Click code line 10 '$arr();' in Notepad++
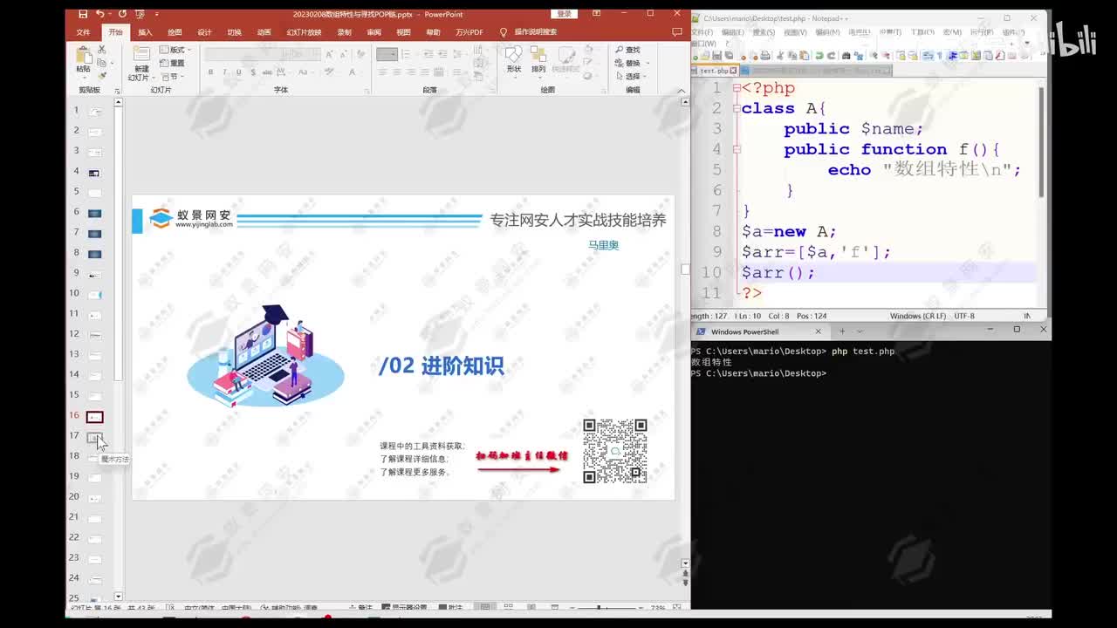Image resolution: width=1117 pixels, height=628 pixels. 778,272
